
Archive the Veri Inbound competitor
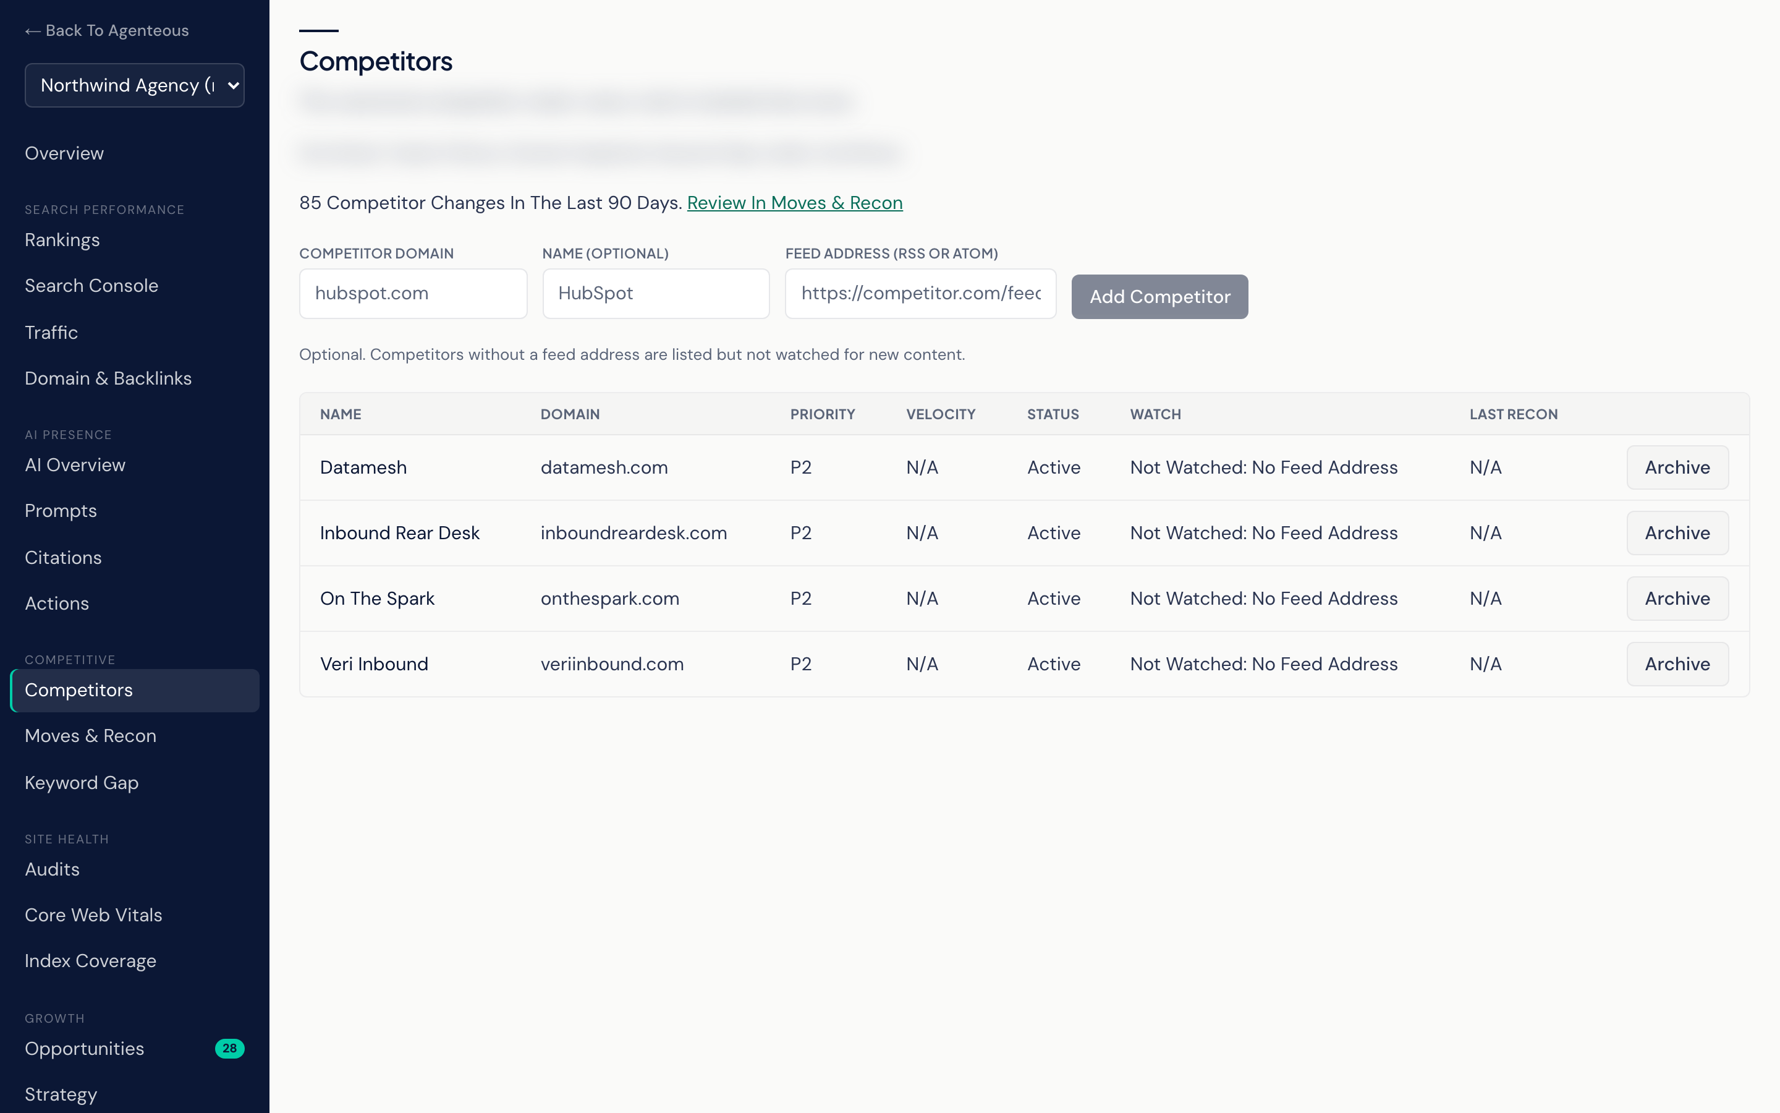tap(1677, 664)
